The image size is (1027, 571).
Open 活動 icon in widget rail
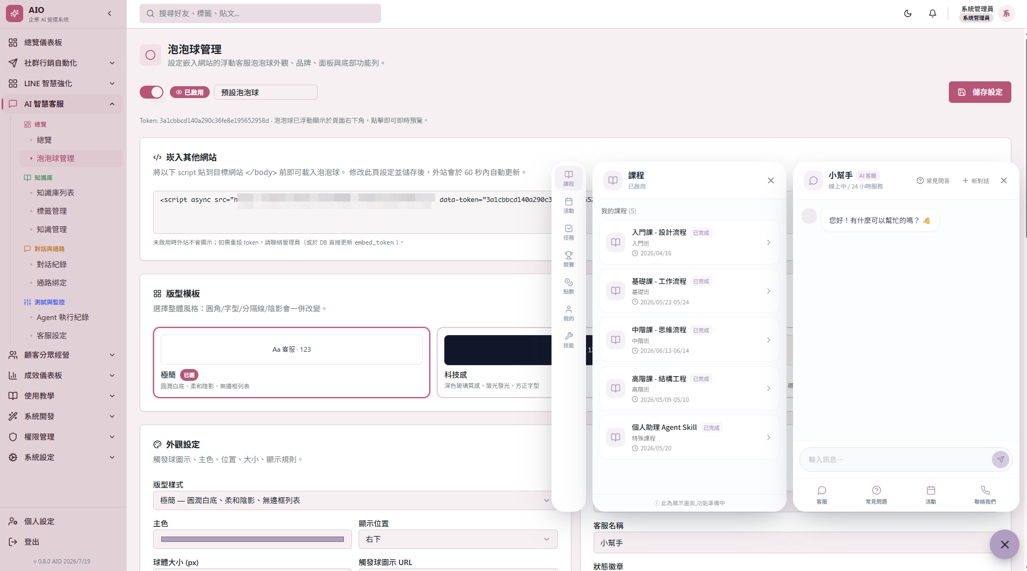click(569, 205)
